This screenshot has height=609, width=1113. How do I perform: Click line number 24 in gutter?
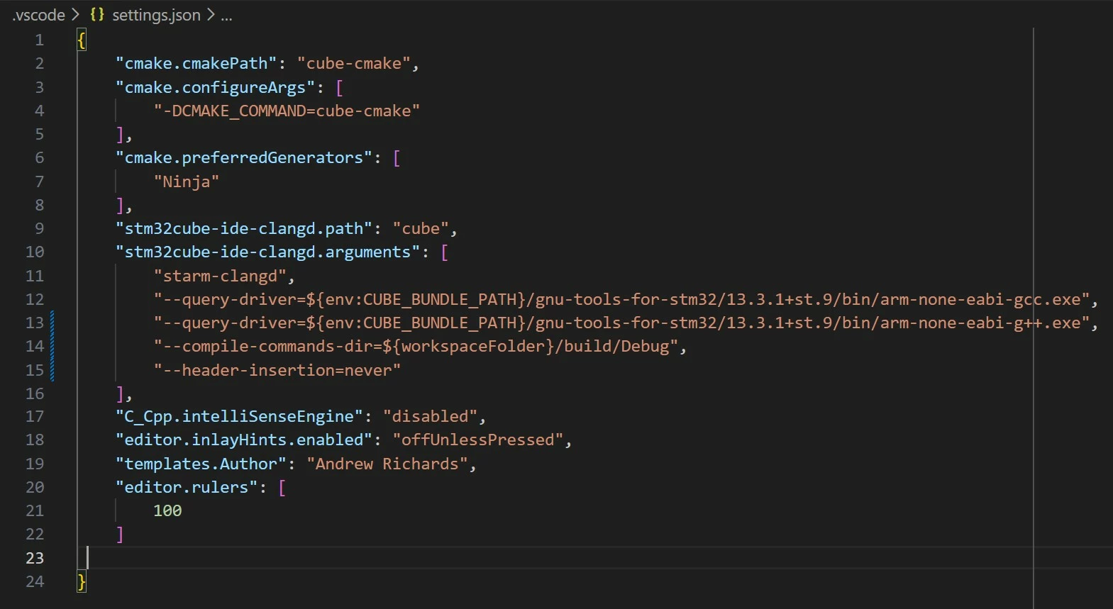[35, 581]
